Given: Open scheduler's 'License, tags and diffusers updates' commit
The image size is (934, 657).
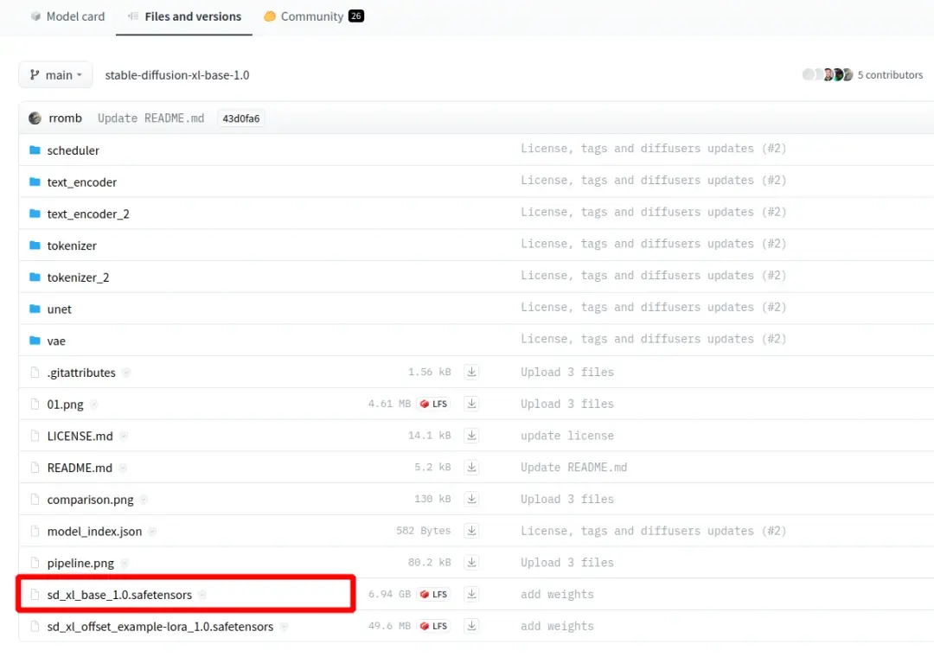Looking at the screenshot, I should coord(654,149).
